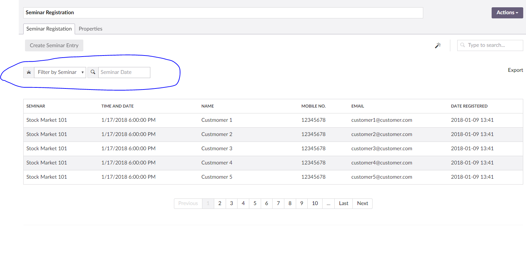Select the Seminar Registation tab
This screenshot has height=255, width=526.
coord(49,29)
